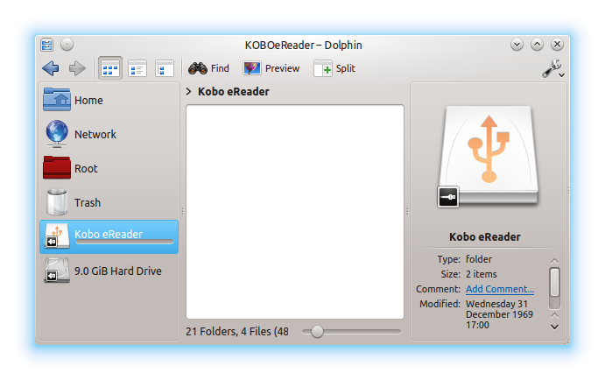Switch to Details view mode
The width and height of the screenshot is (605, 380).
137,68
